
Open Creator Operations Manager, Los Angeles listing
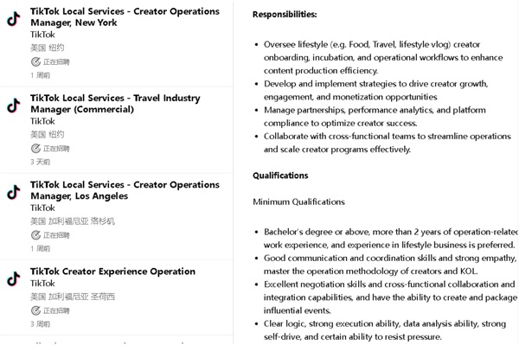click(125, 190)
